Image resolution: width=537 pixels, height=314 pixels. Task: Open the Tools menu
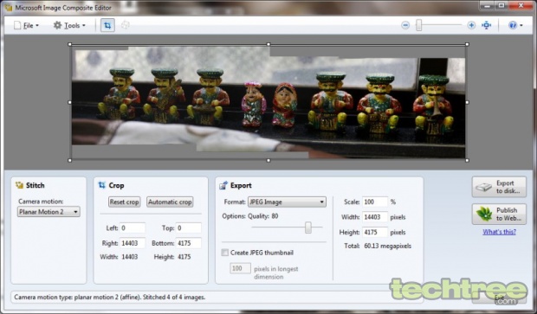69,25
